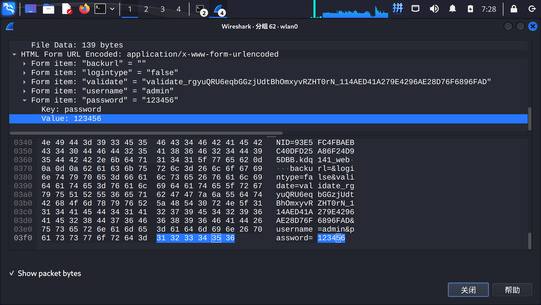Screen dimensions: 541x305
Task: Launch the text editor panel icon
Action: 67,9
